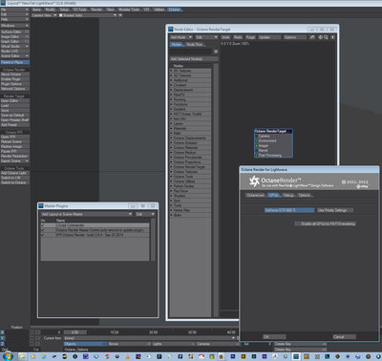Click the Octane RenderTarget node title
382x361 pixels.
(x=273, y=131)
